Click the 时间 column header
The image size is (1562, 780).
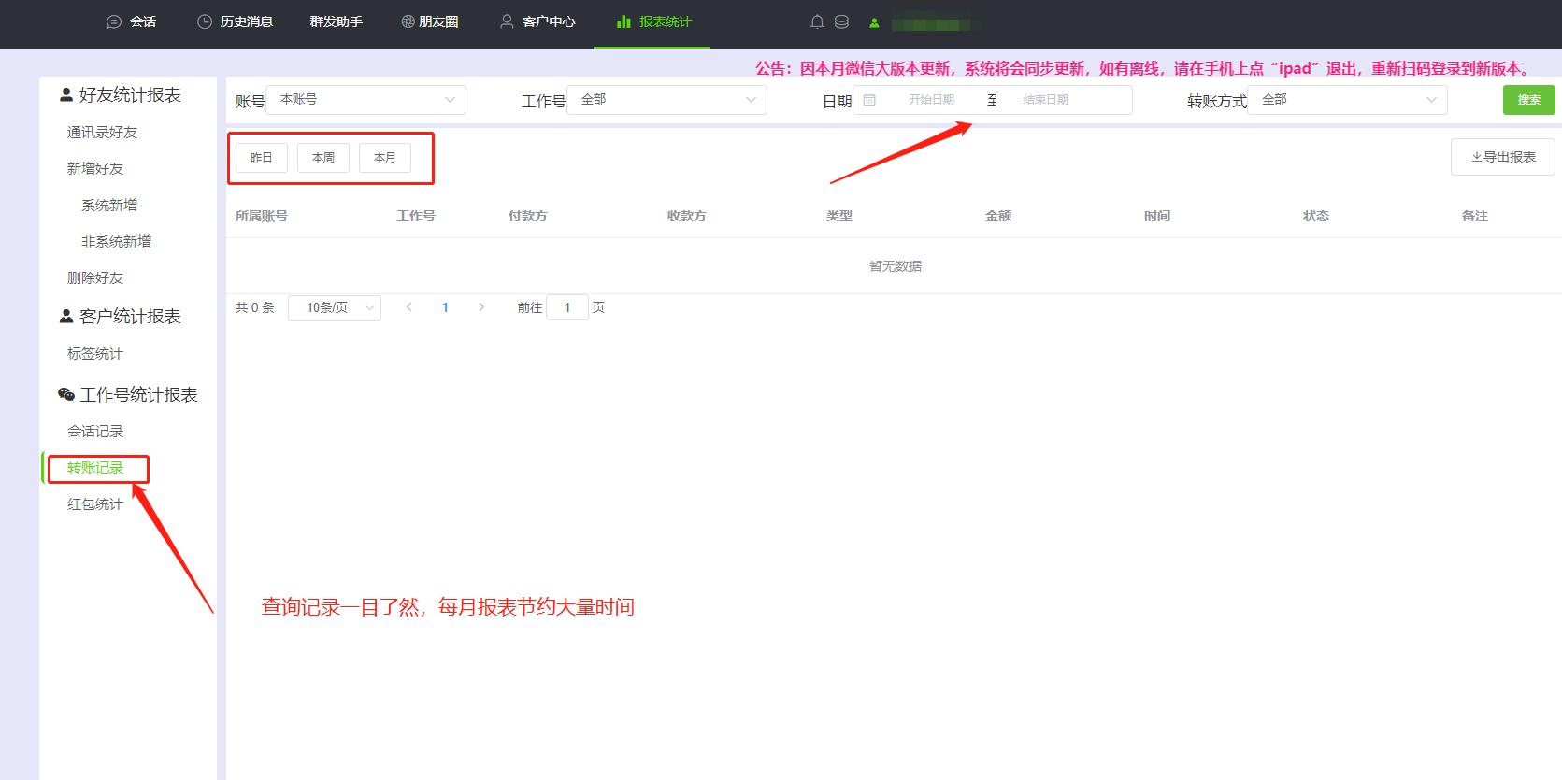click(x=1157, y=216)
